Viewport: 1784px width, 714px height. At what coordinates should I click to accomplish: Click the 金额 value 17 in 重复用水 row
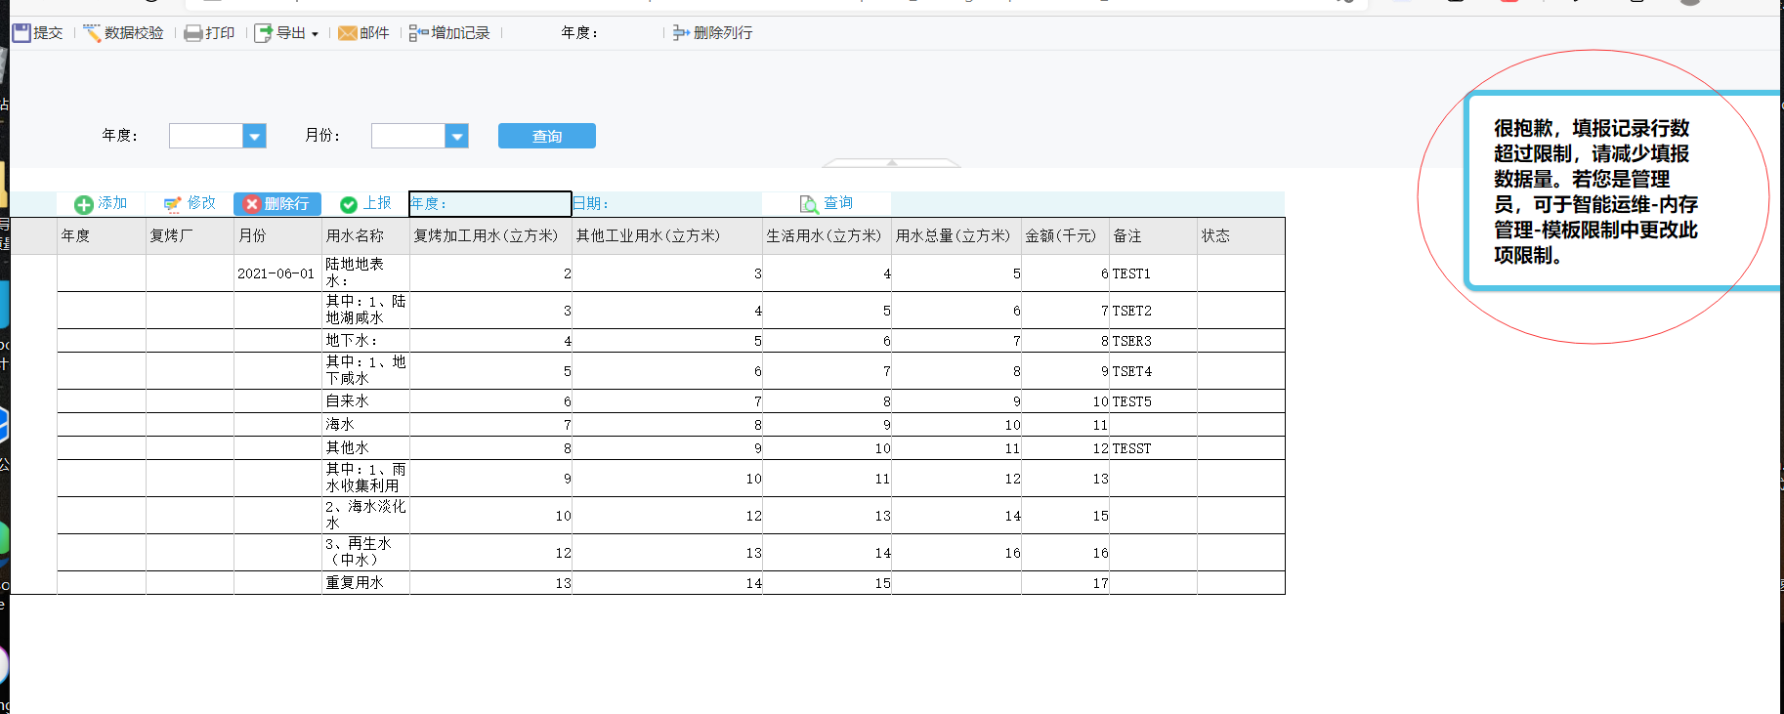click(x=1065, y=583)
